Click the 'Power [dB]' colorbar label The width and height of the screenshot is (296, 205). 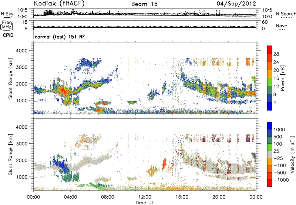(x=283, y=78)
